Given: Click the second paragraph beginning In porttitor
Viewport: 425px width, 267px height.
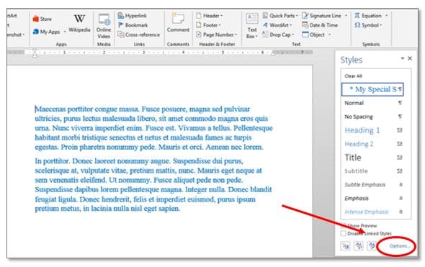Looking at the screenshot, I should click(x=153, y=185).
